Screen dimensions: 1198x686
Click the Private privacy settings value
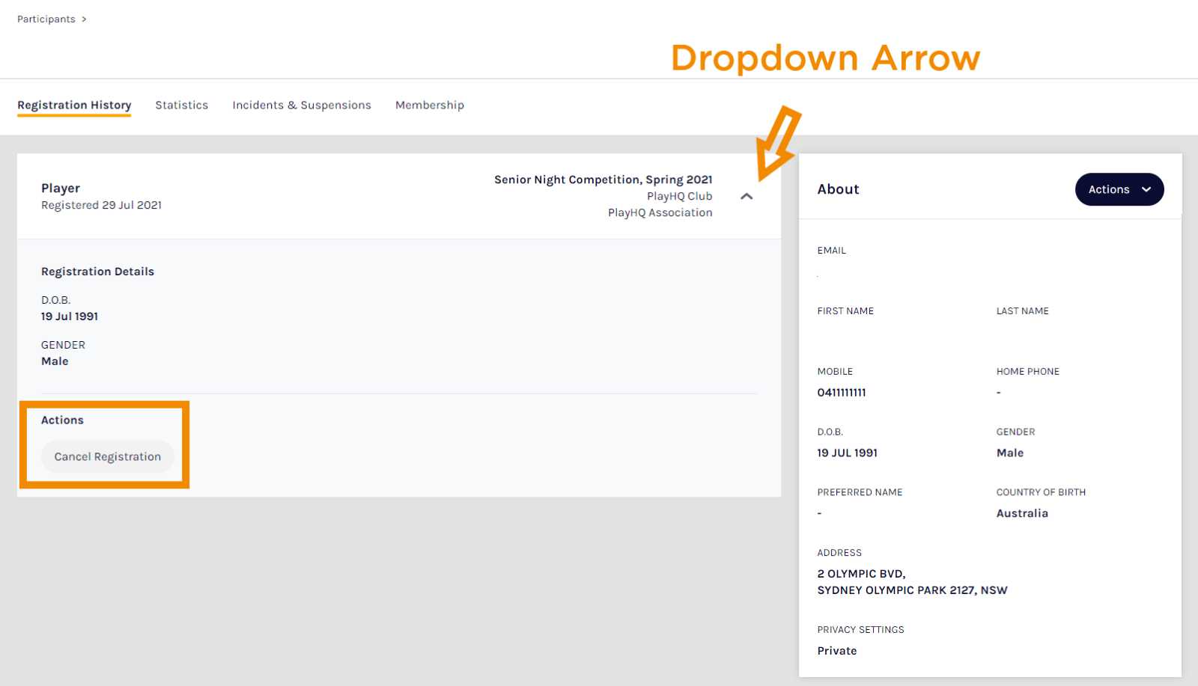[x=836, y=651]
